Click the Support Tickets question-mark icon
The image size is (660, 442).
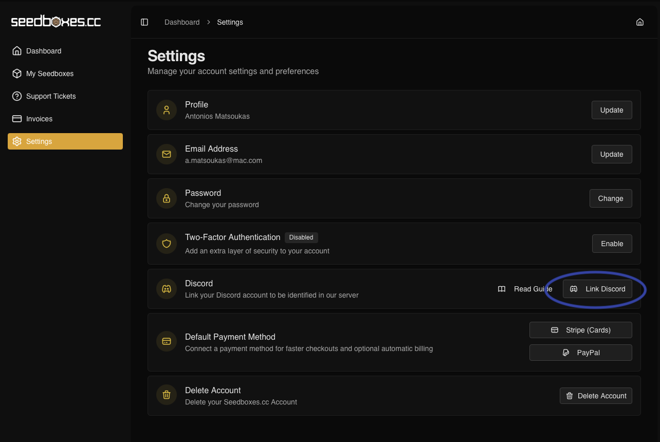coord(17,96)
